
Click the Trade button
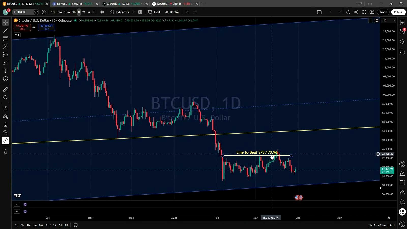click(x=383, y=12)
